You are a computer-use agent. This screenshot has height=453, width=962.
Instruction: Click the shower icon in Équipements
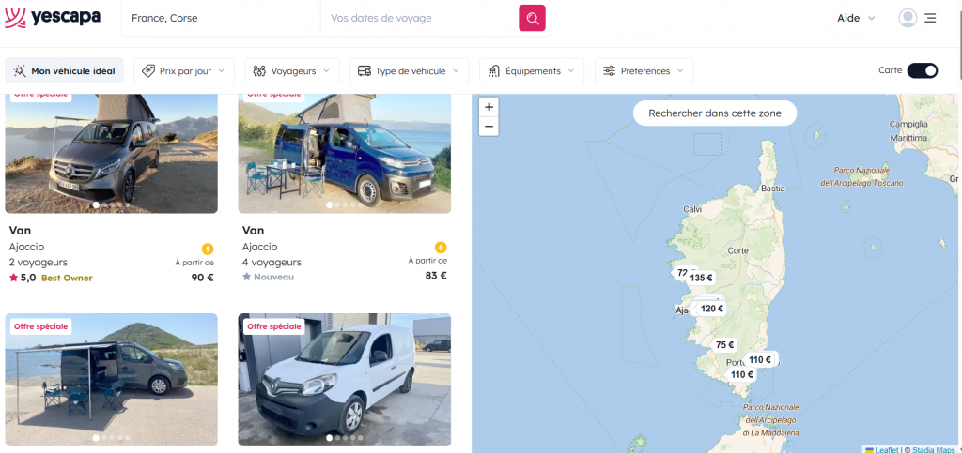pyautogui.click(x=494, y=71)
